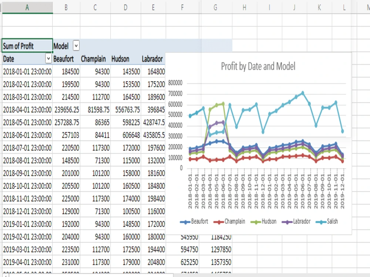This screenshot has width=370, height=277.
Task: Open the Model field filter dropdown
Action: pyautogui.click(x=76, y=45)
